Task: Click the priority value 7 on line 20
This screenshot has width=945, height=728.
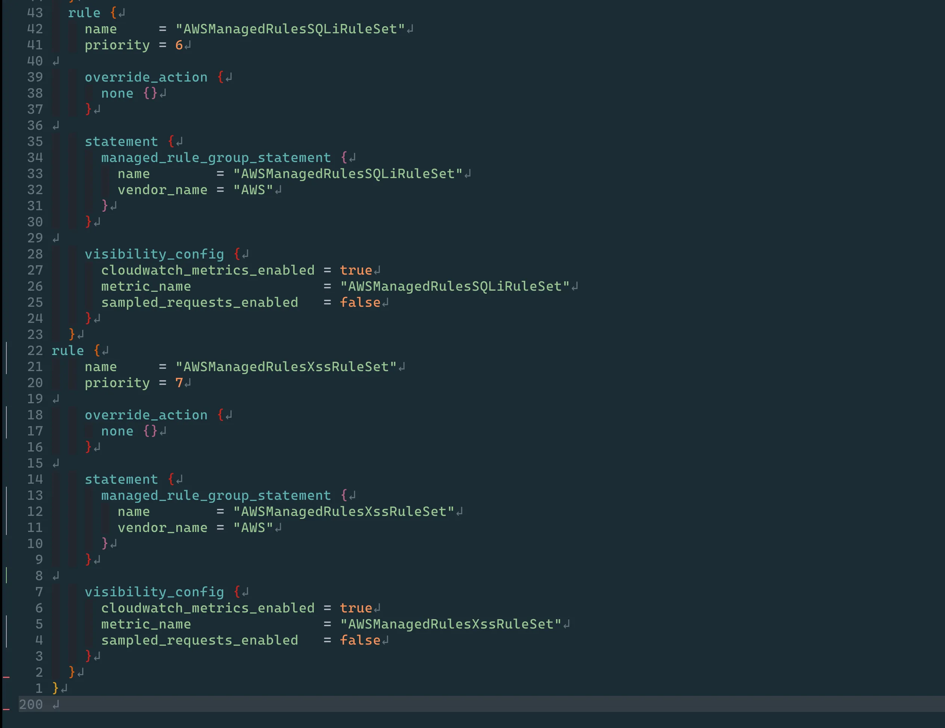Action: pos(179,383)
